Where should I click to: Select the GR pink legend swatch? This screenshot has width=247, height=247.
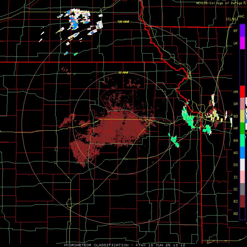(242, 104)
